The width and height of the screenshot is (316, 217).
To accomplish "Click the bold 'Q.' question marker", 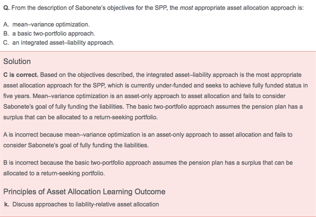I will tap(6, 8).
